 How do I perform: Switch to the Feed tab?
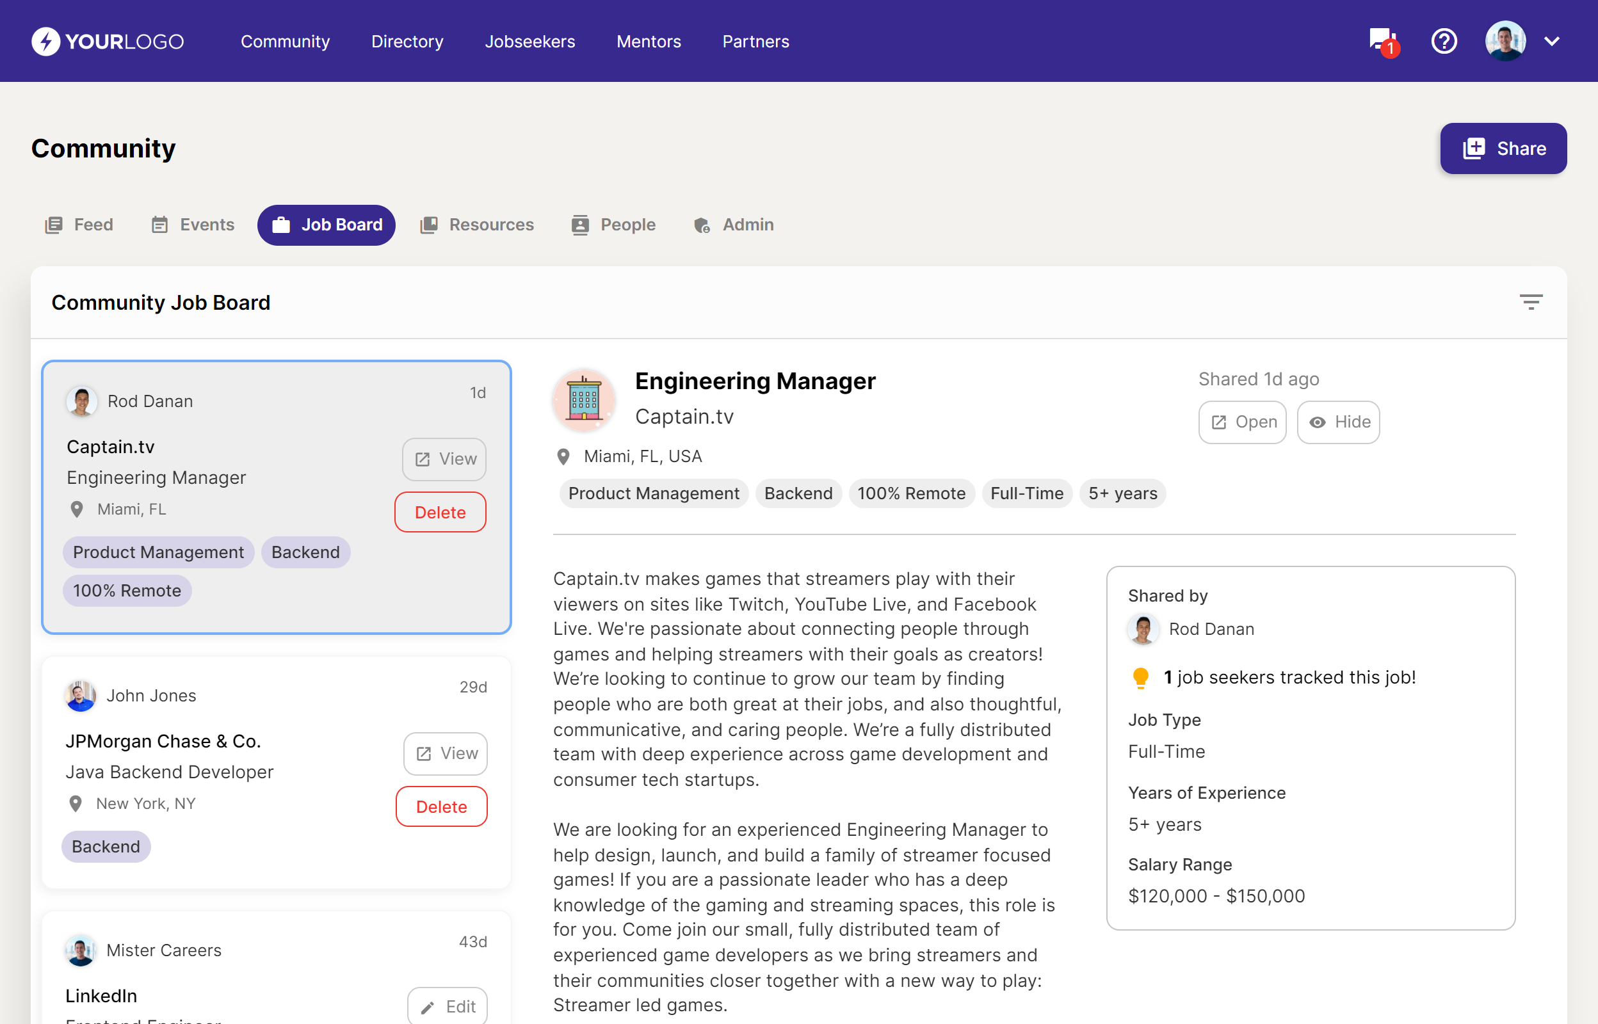click(x=79, y=225)
